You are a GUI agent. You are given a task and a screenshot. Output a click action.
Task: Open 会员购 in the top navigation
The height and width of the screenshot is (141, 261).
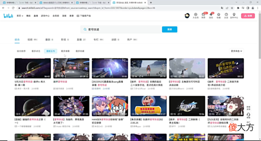[x=56, y=16]
